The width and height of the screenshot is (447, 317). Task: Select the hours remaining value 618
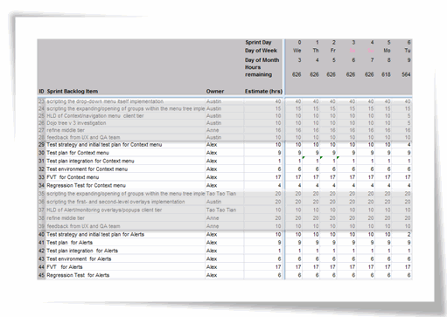click(386, 75)
